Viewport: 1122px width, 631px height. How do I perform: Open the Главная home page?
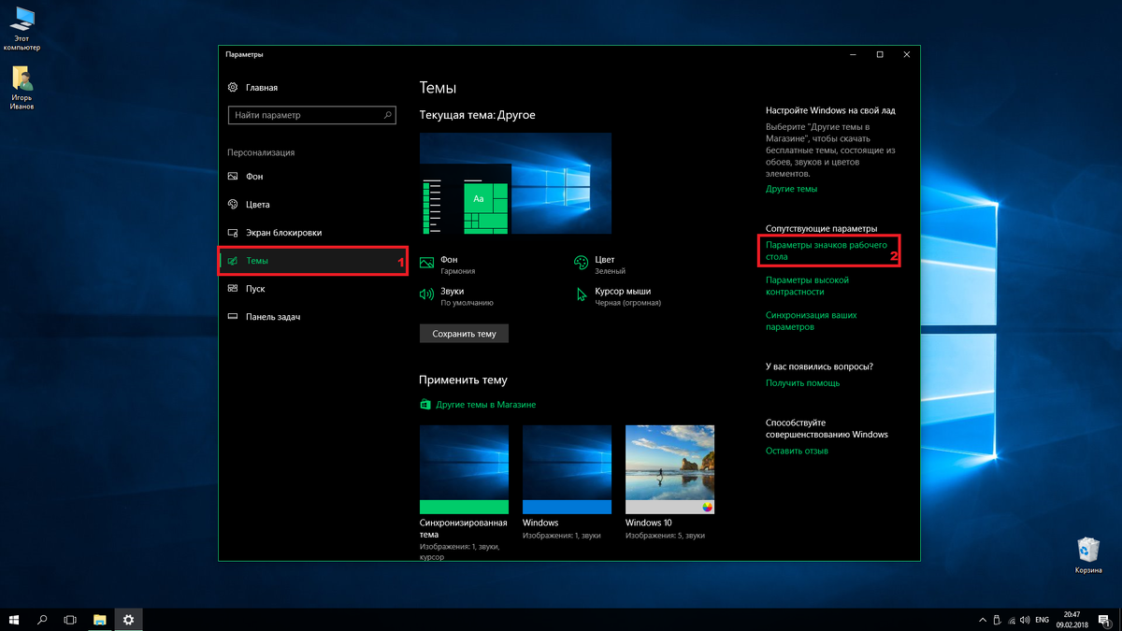[252, 88]
